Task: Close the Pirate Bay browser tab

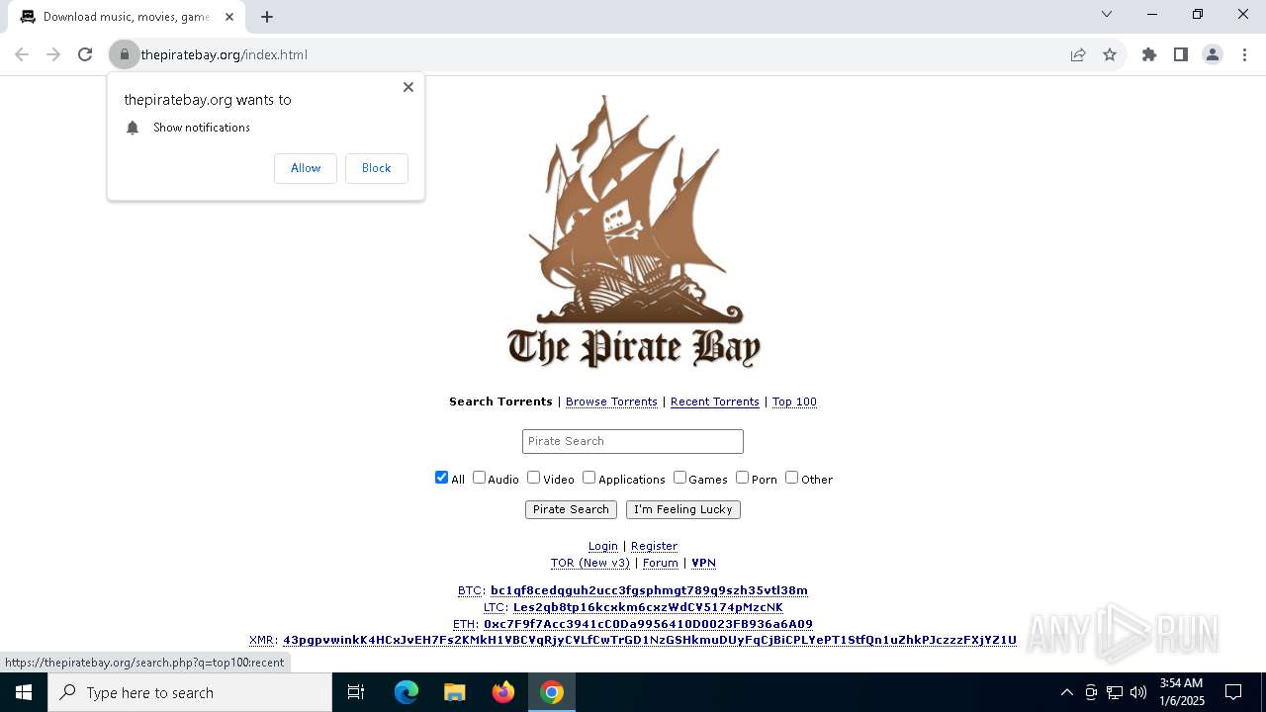Action: click(229, 16)
